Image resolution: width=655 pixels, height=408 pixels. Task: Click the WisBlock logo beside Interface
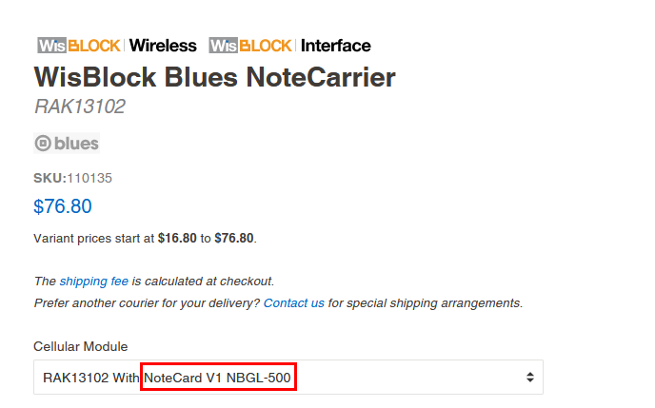pyautogui.click(x=250, y=46)
